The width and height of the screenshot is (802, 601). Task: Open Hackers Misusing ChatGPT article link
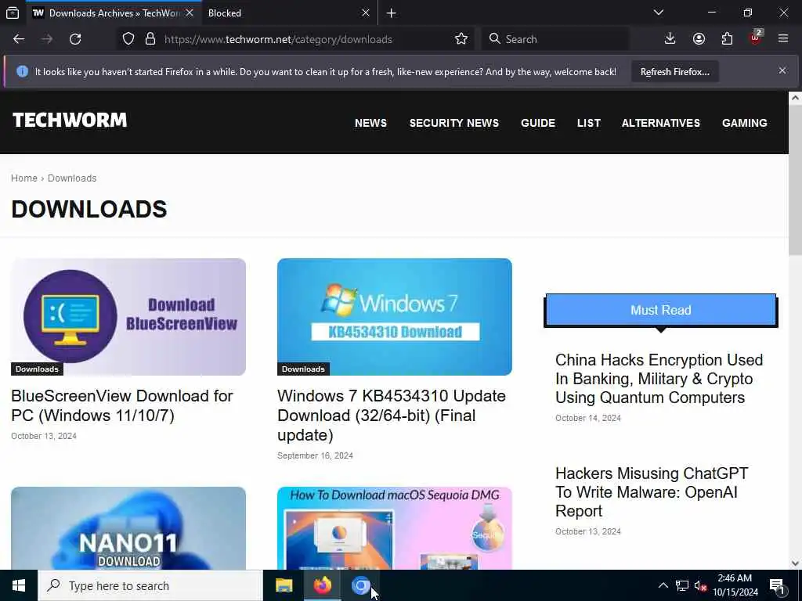[x=652, y=492]
